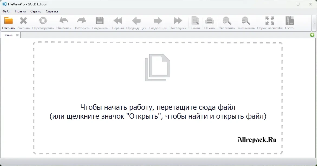
Task: Click the Перезагрузить refresh icon
Action: click(43, 21)
